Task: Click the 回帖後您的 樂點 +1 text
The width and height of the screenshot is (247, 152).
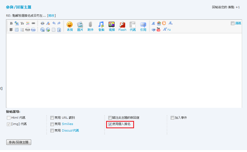Action: point(226,7)
